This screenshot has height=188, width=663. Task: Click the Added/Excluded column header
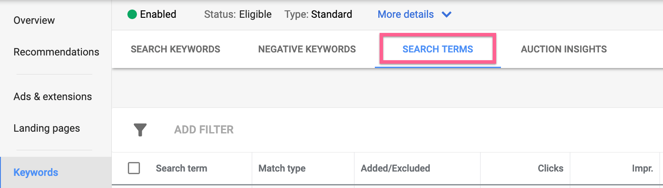click(x=396, y=169)
